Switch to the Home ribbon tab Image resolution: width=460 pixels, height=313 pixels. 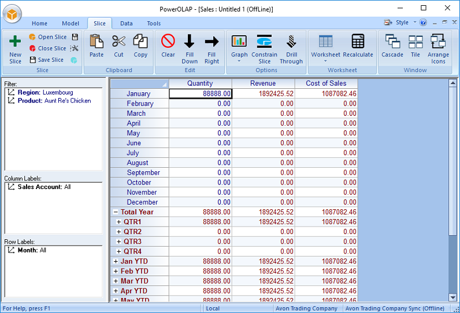pos(40,24)
